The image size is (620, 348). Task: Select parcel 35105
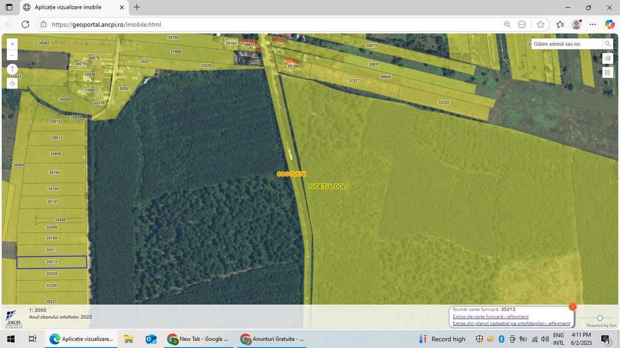pyautogui.click(x=53, y=189)
